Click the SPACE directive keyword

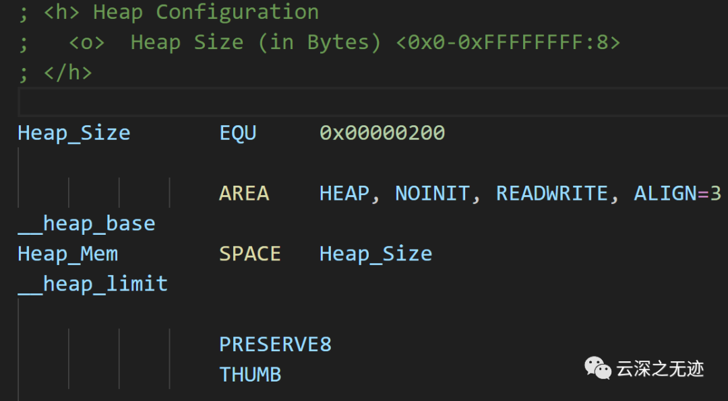[250, 254]
